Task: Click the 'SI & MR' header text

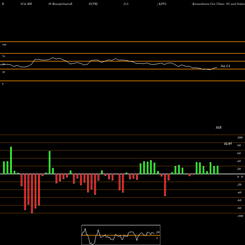Action: pyautogui.click(x=26, y=4)
